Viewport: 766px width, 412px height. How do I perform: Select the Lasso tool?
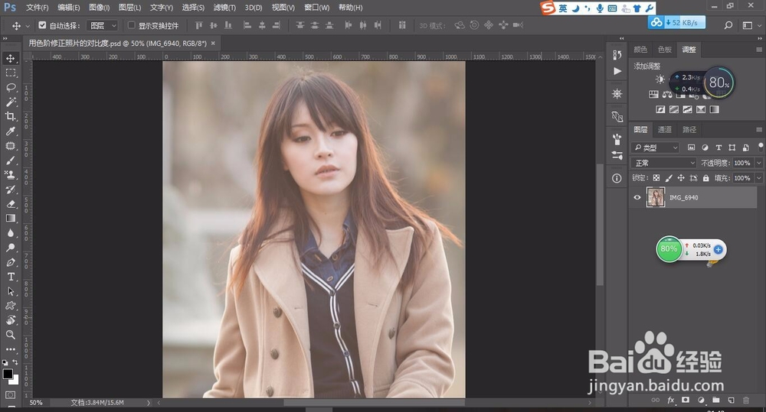[10, 88]
